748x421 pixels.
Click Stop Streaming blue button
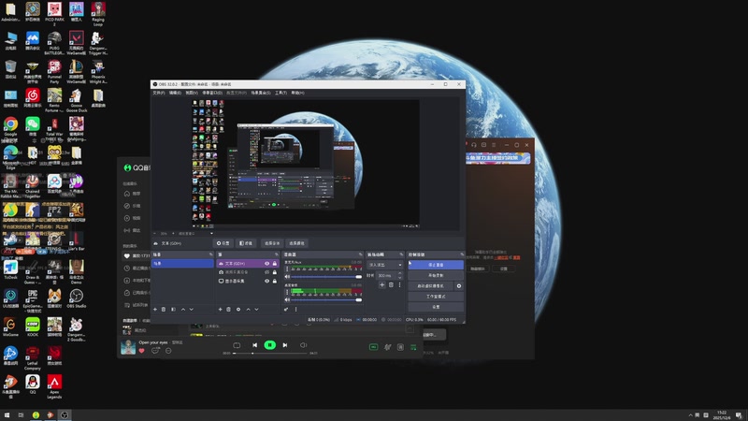(436, 265)
